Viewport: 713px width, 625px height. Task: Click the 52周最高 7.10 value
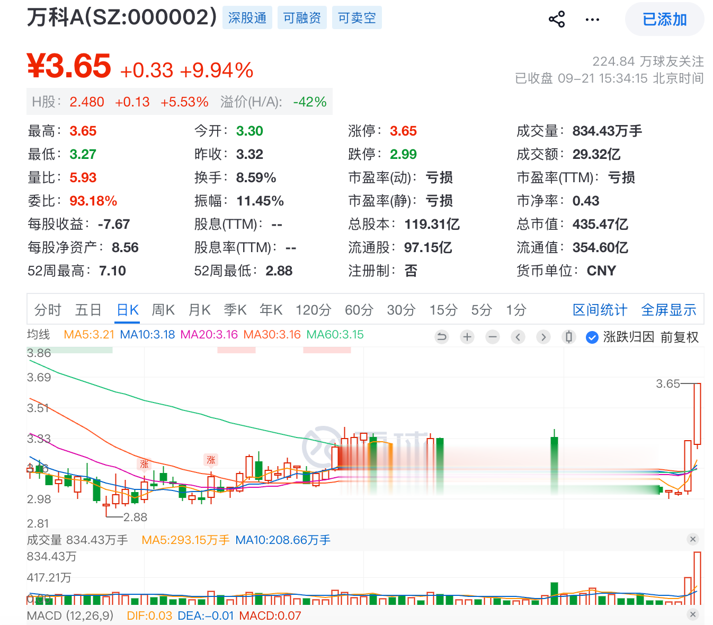(112, 271)
